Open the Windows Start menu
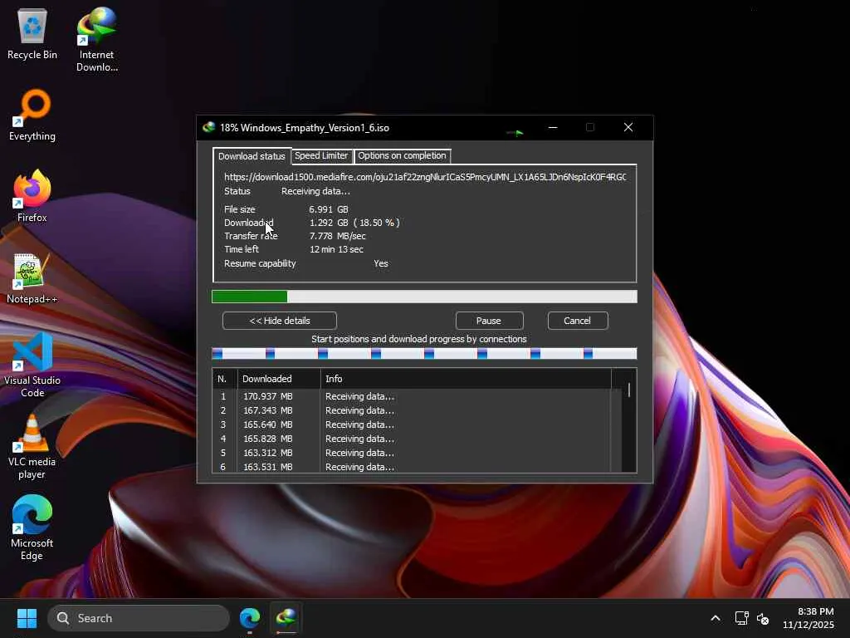 tap(27, 618)
